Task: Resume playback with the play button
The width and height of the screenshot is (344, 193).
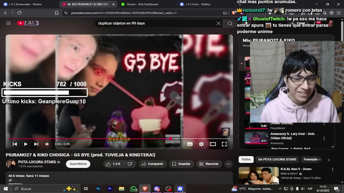Action: pos(26,144)
